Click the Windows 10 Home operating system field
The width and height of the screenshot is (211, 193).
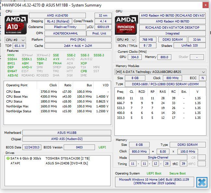click(x=154, y=181)
